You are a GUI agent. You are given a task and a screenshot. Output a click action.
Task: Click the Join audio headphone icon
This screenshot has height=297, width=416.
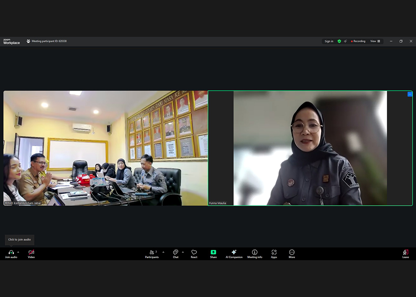(x=11, y=252)
